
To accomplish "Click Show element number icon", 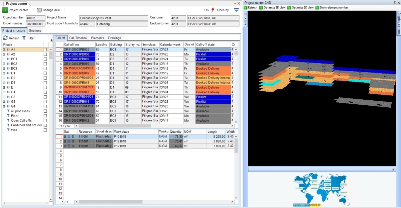I will (317, 7).
